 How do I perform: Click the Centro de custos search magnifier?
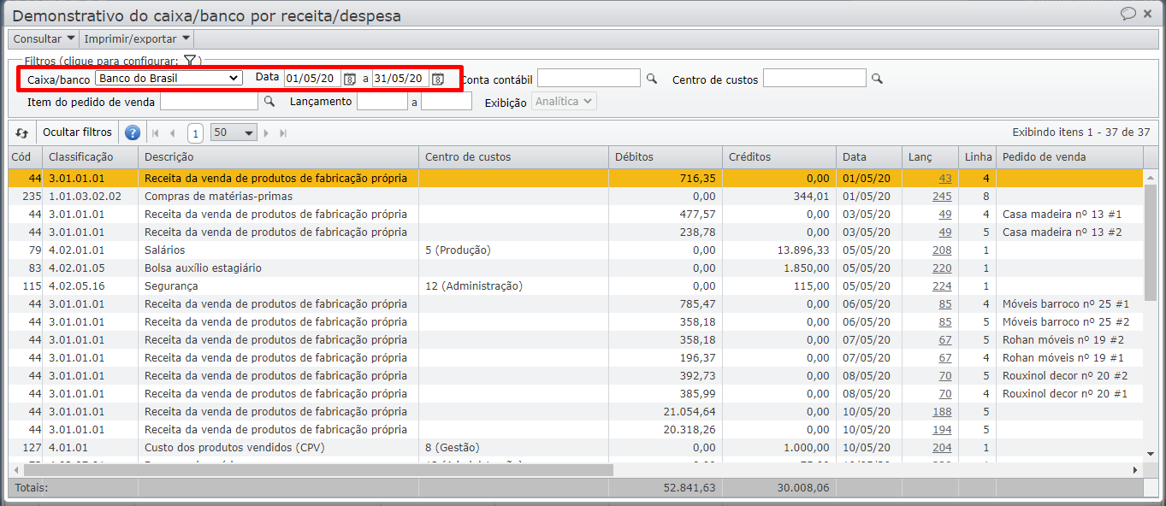coord(877,79)
